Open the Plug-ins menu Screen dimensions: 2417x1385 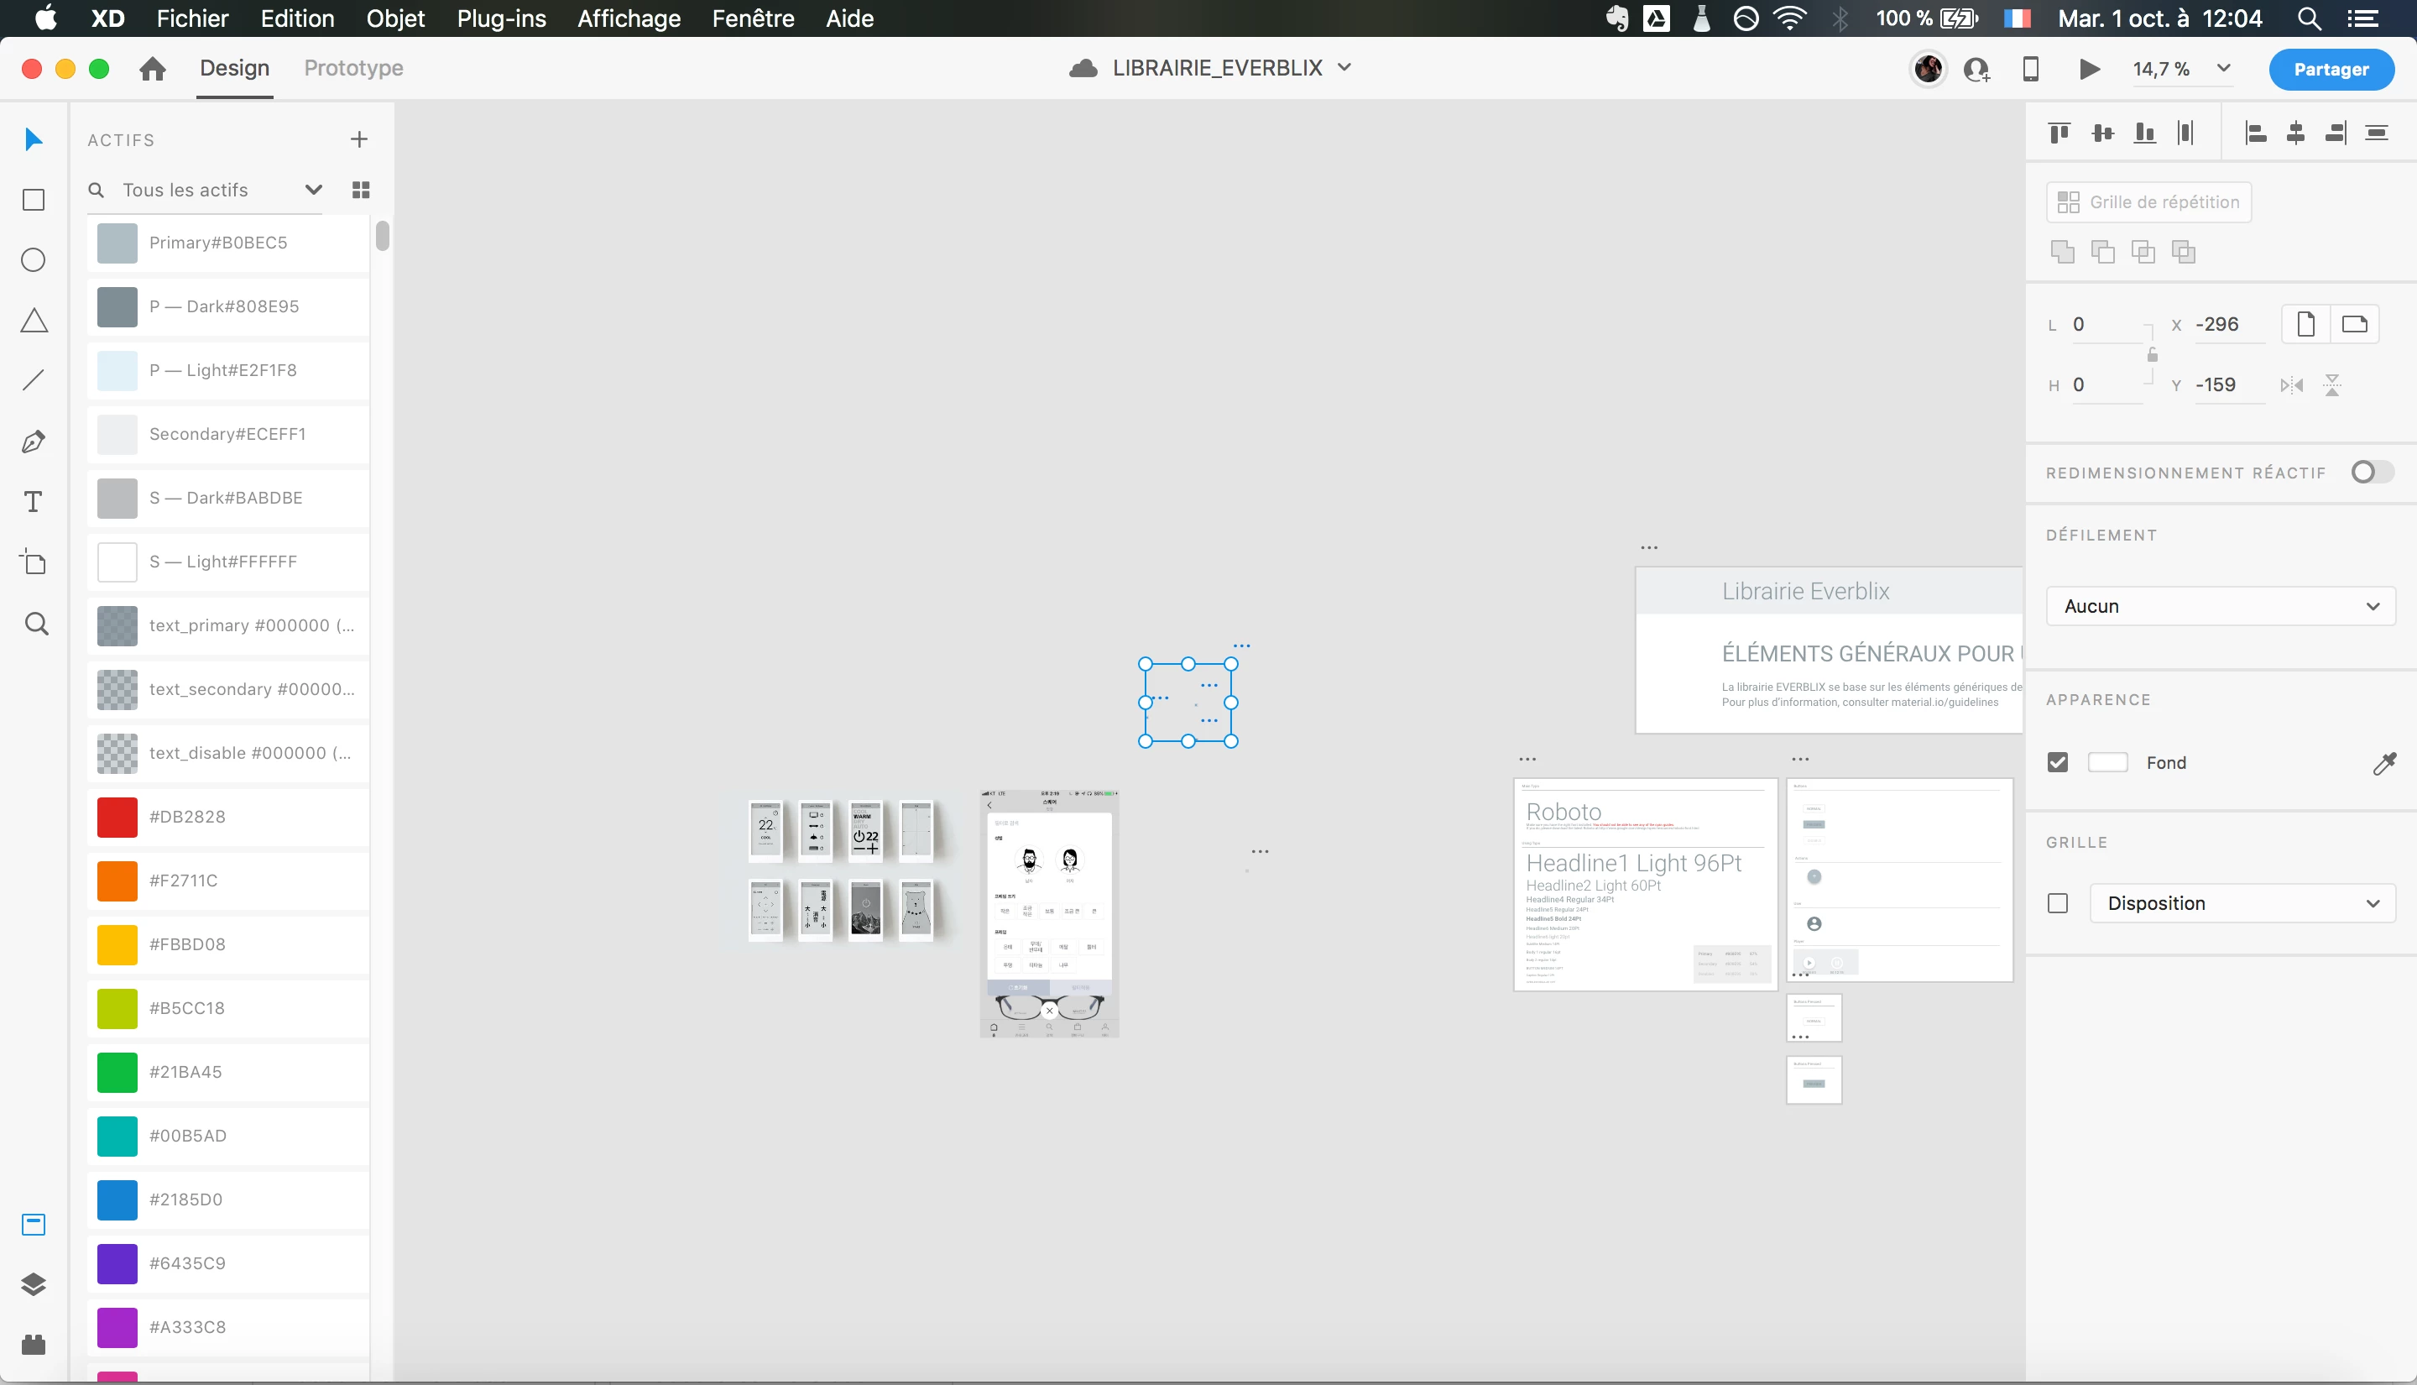pyautogui.click(x=501, y=18)
